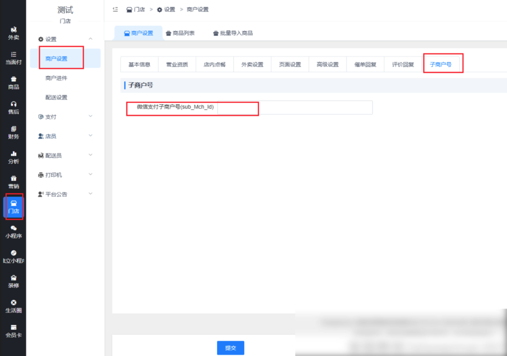
Task: Collapse the sidebar with the top-left icon
Action: [x=116, y=9]
